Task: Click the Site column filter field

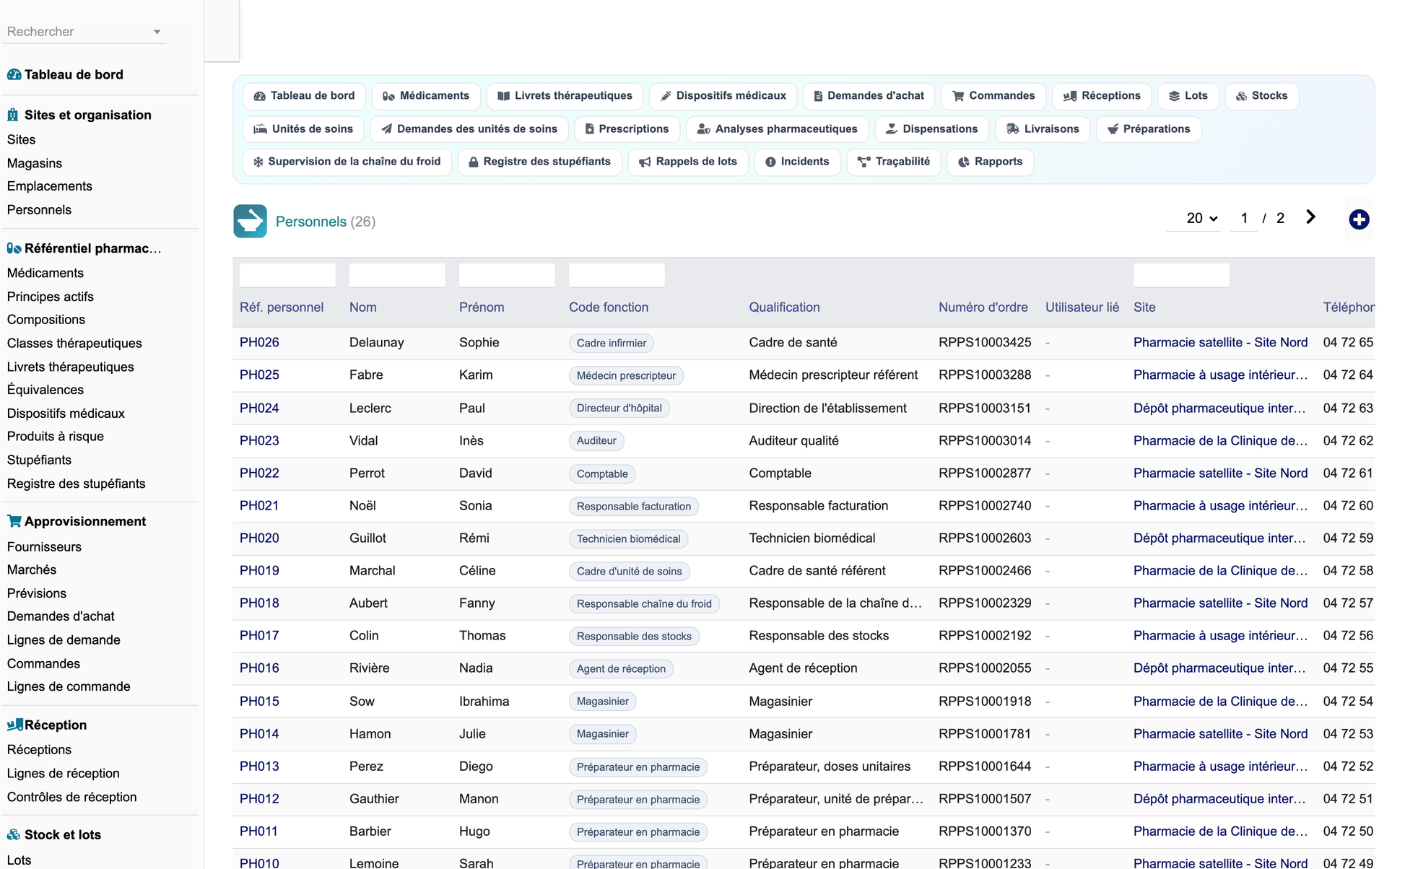Action: coord(1181,275)
